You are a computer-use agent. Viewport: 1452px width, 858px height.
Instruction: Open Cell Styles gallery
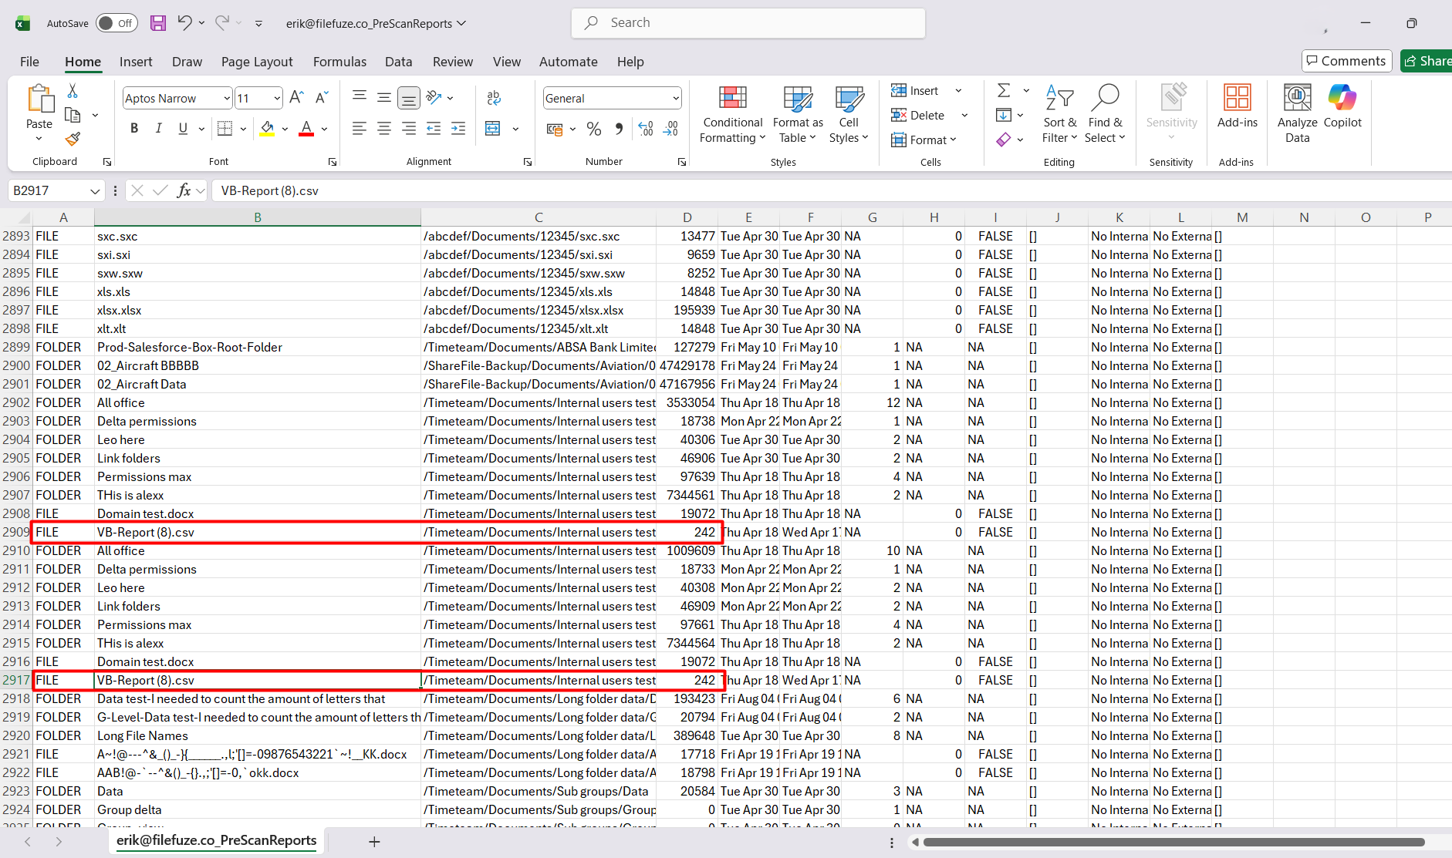pyautogui.click(x=848, y=114)
